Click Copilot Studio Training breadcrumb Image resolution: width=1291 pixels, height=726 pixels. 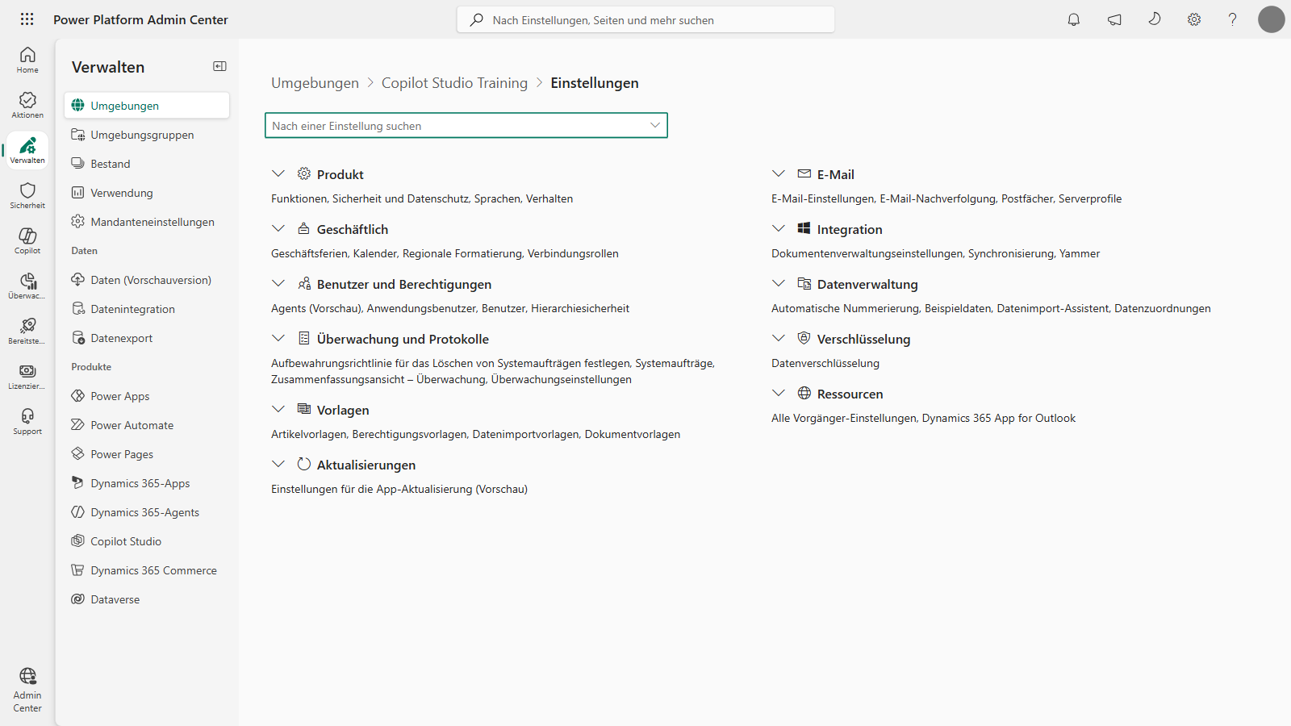pyautogui.click(x=454, y=83)
